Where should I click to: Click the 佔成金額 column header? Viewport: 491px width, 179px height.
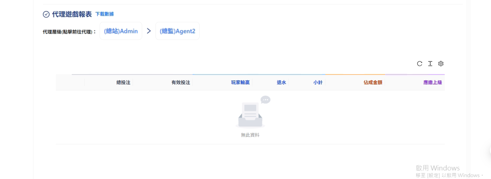pos(373,83)
